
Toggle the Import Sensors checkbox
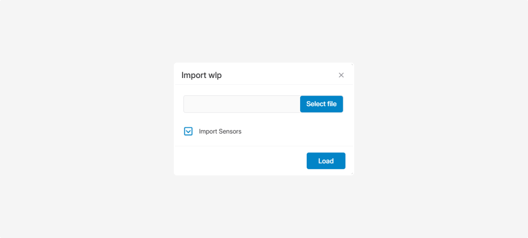point(188,131)
